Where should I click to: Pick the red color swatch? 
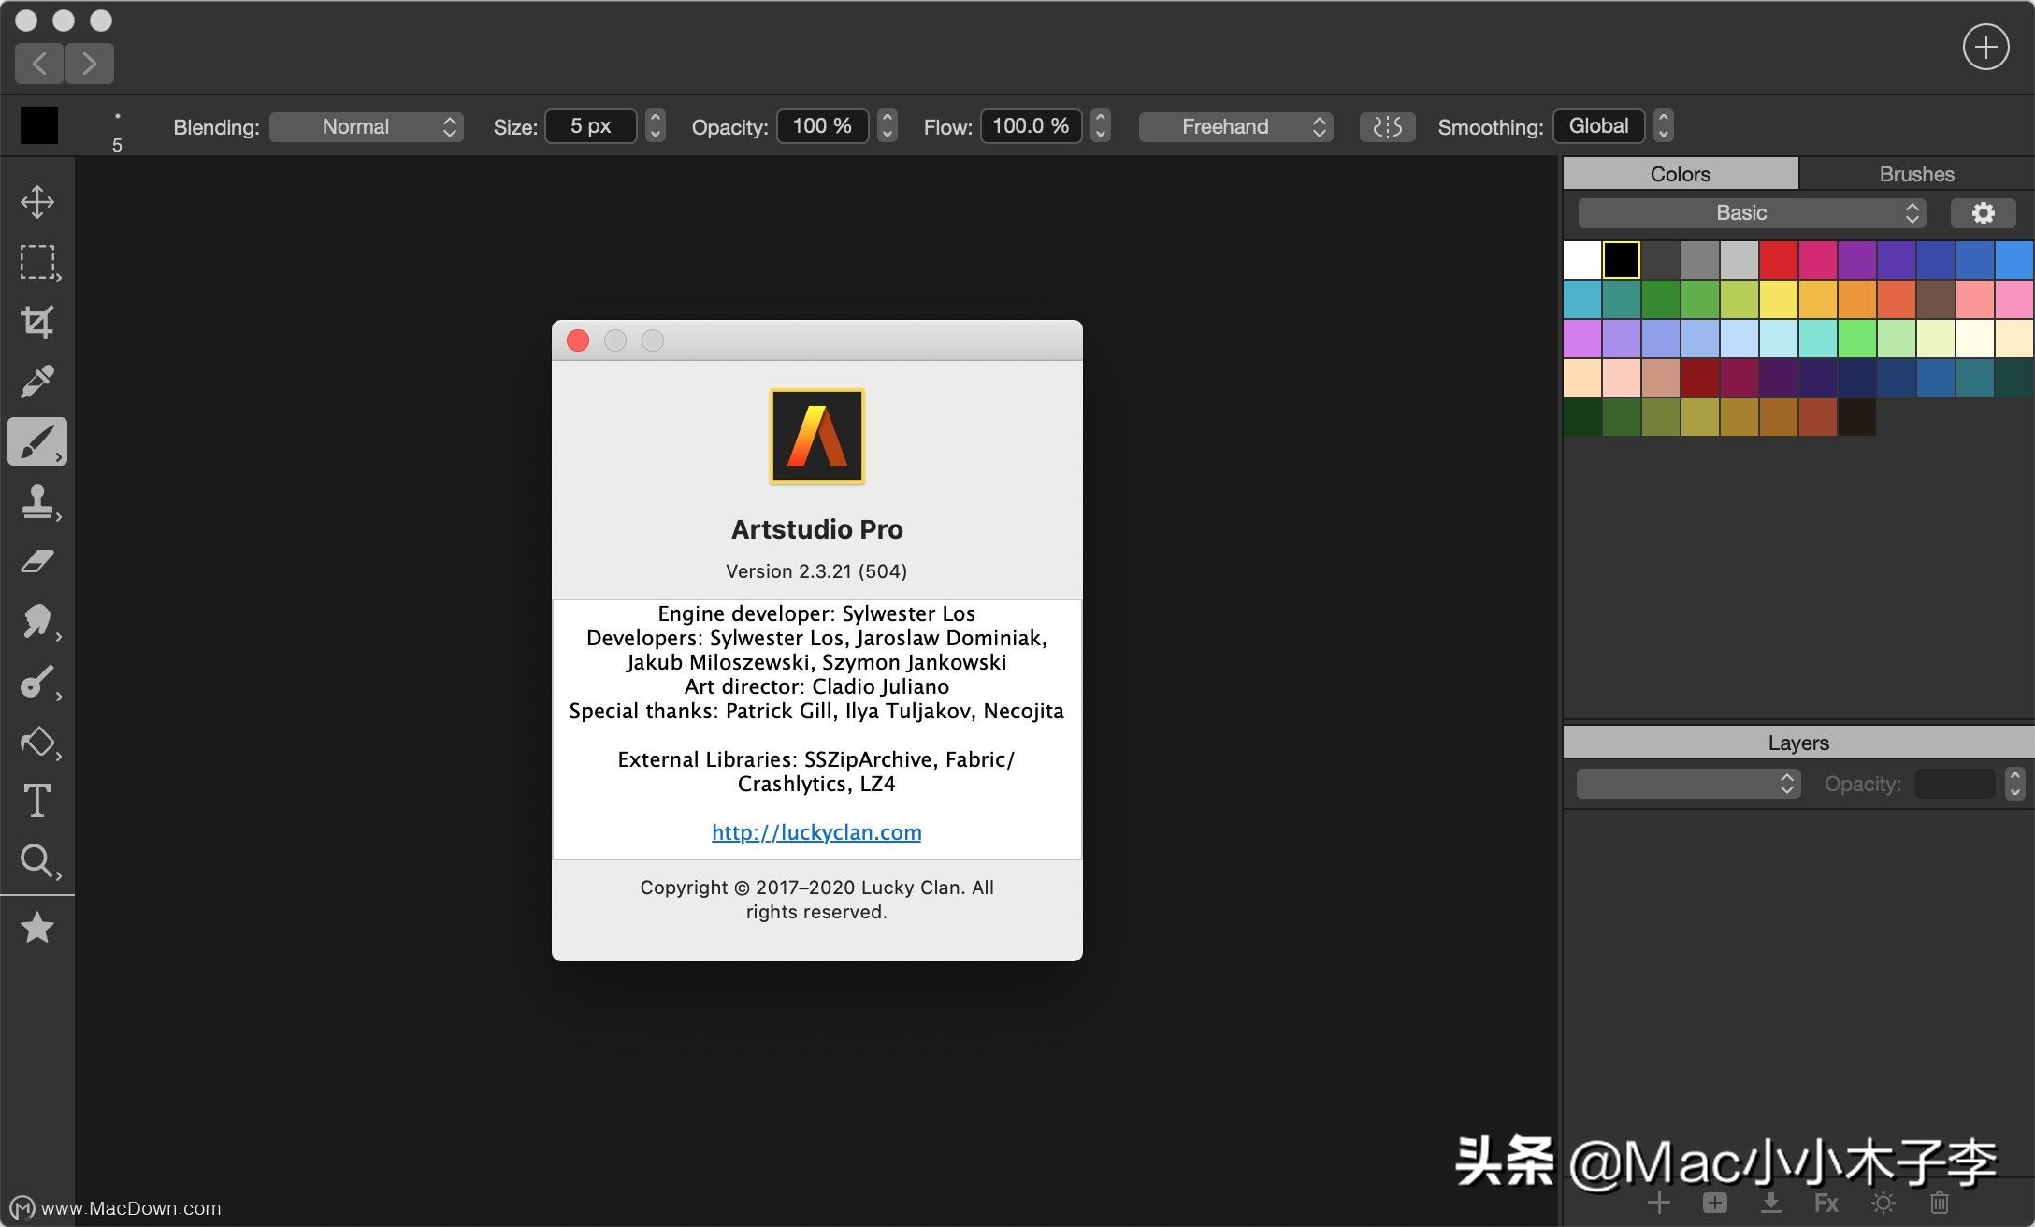tap(1778, 260)
